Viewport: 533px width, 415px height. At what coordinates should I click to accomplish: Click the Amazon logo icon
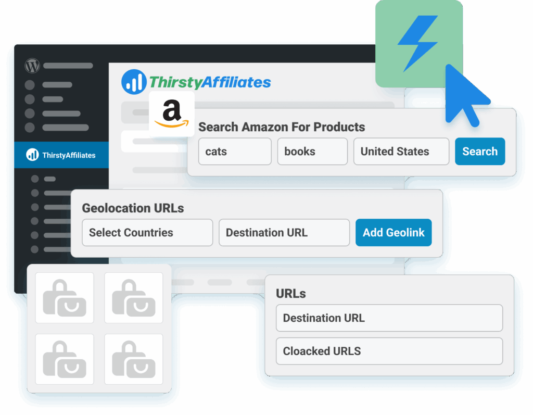(x=172, y=114)
